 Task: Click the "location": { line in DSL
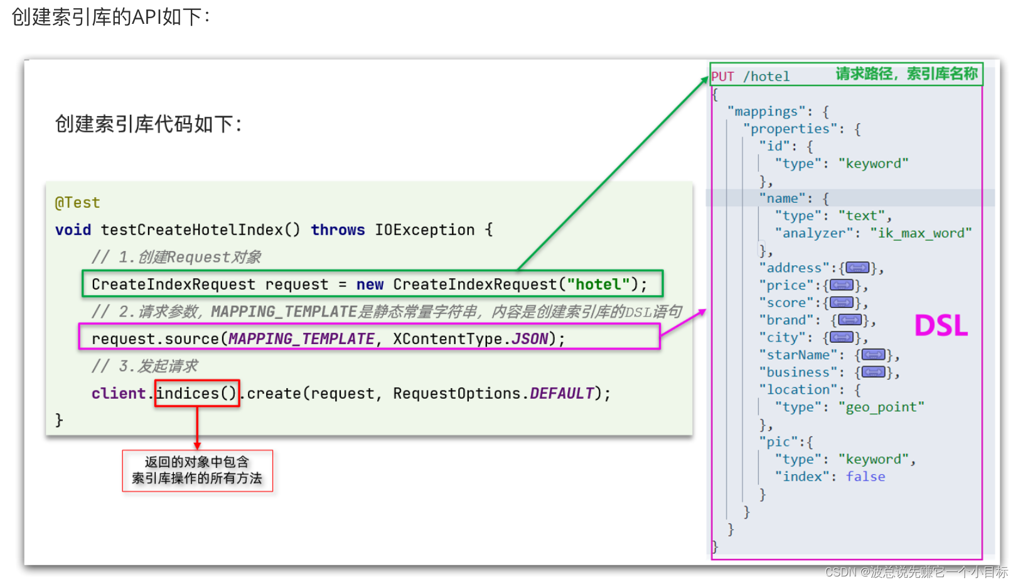810,390
